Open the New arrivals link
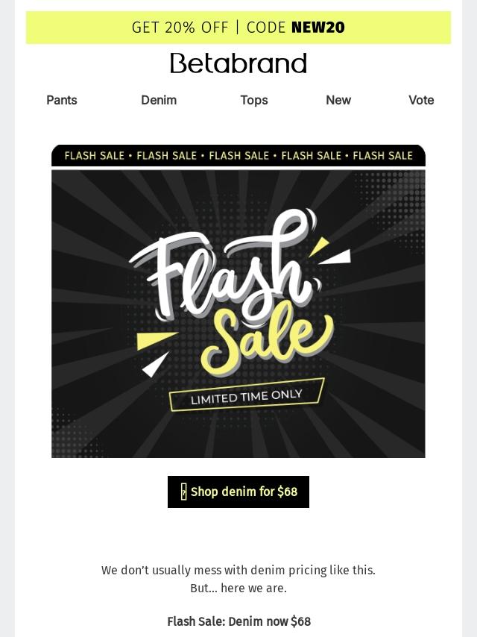 pyautogui.click(x=338, y=100)
